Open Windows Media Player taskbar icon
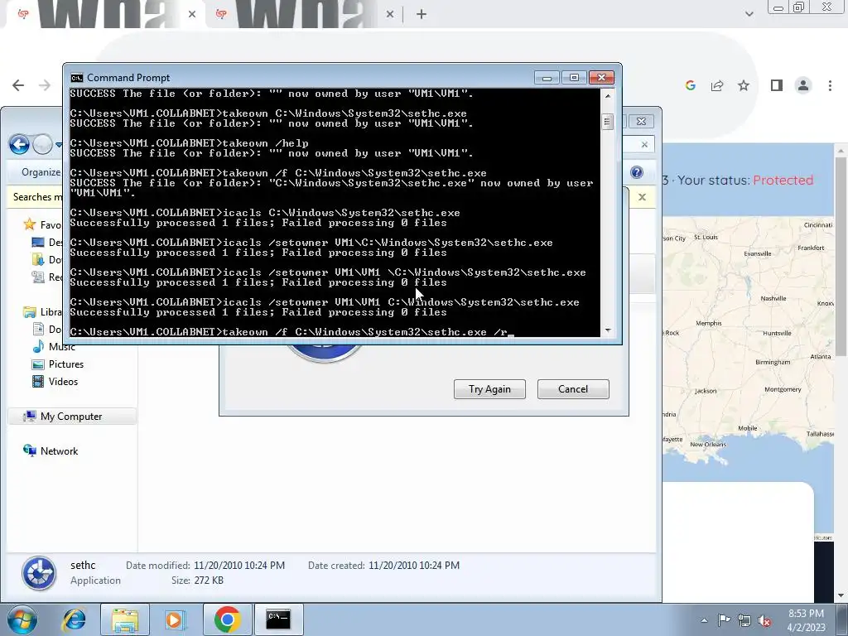 tap(175, 619)
